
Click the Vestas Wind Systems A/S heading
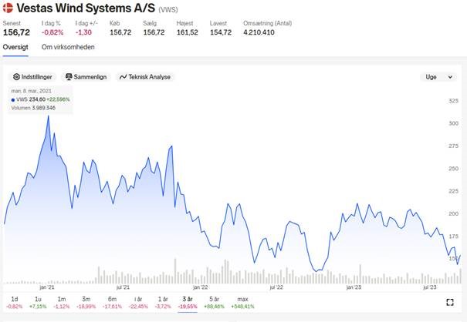point(86,8)
